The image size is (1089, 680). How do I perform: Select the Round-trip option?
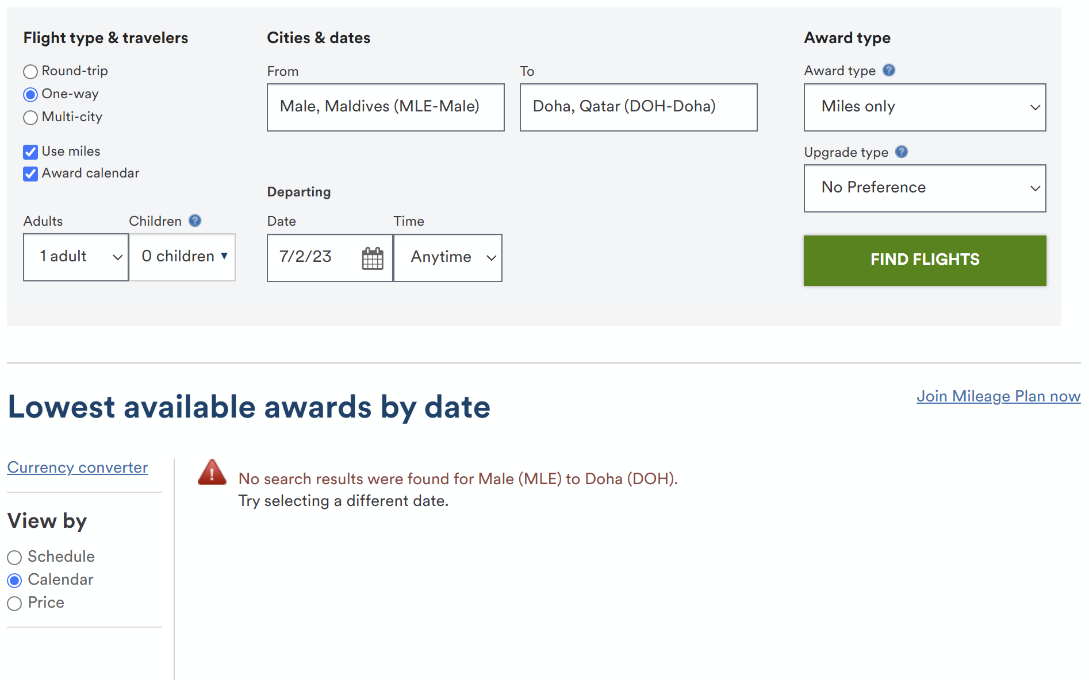(30, 71)
